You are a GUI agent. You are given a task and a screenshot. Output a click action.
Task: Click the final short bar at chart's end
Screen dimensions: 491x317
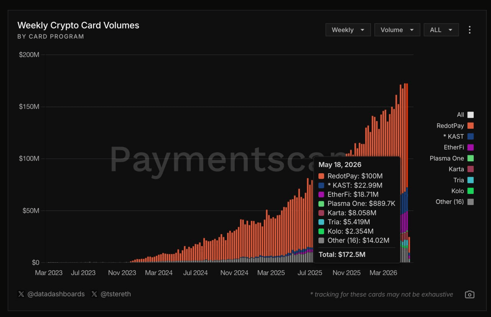(x=409, y=250)
